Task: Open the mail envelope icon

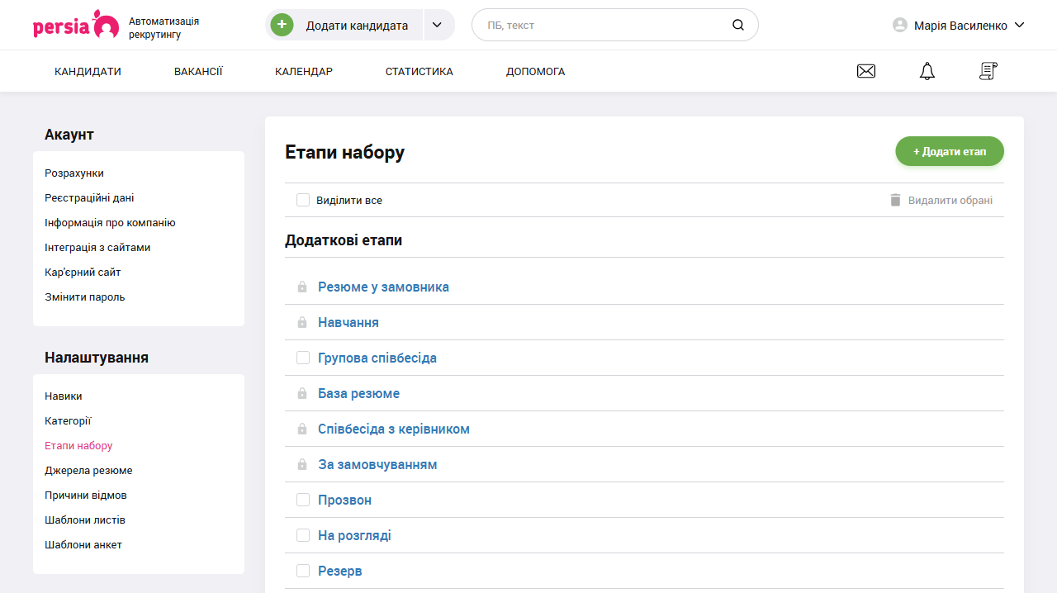Action: pyautogui.click(x=866, y=72)
